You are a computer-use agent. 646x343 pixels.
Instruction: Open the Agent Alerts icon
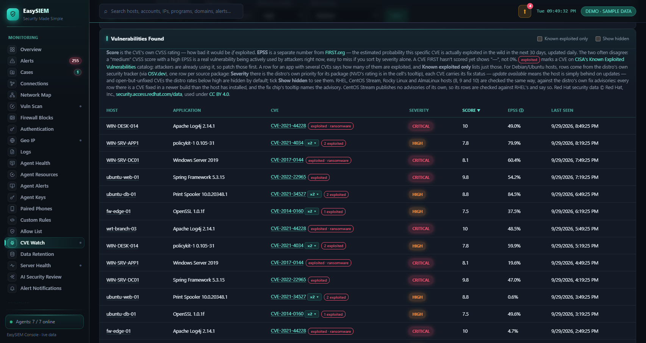13,186
